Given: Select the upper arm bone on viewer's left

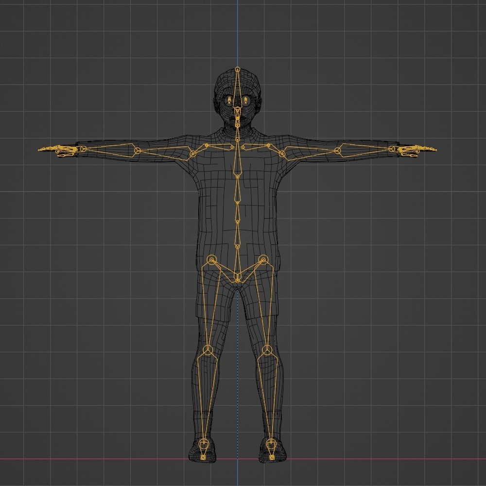Looking at the screenshot, I should click(x=165, y=152).
